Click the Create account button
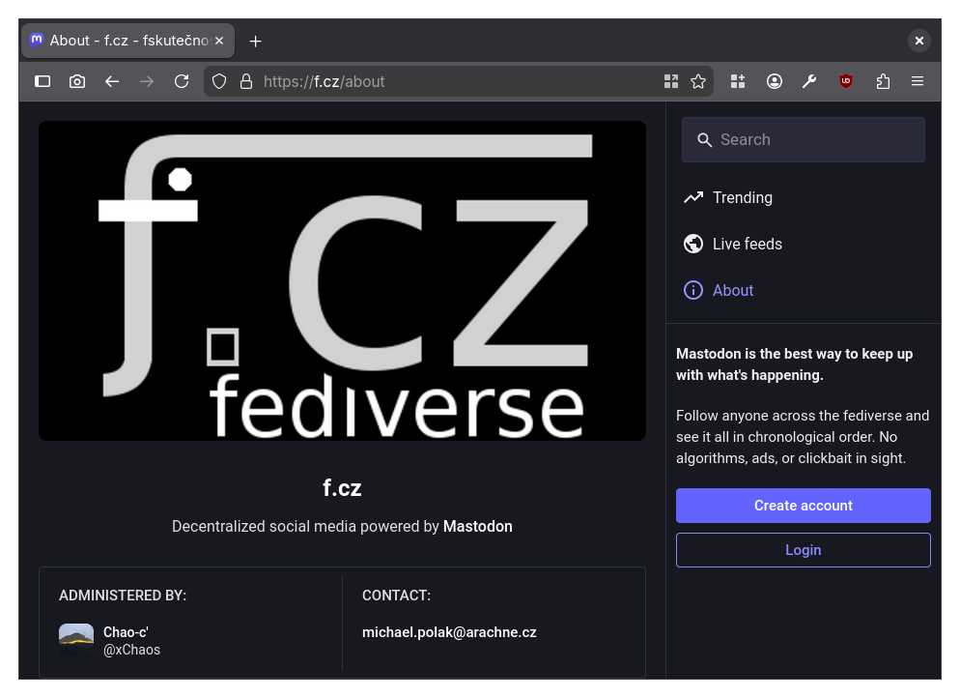Viewport: 960px width, 698px height. 804,506
